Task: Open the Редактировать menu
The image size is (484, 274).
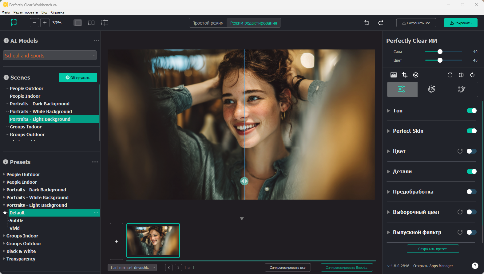Action: point(26,12)
